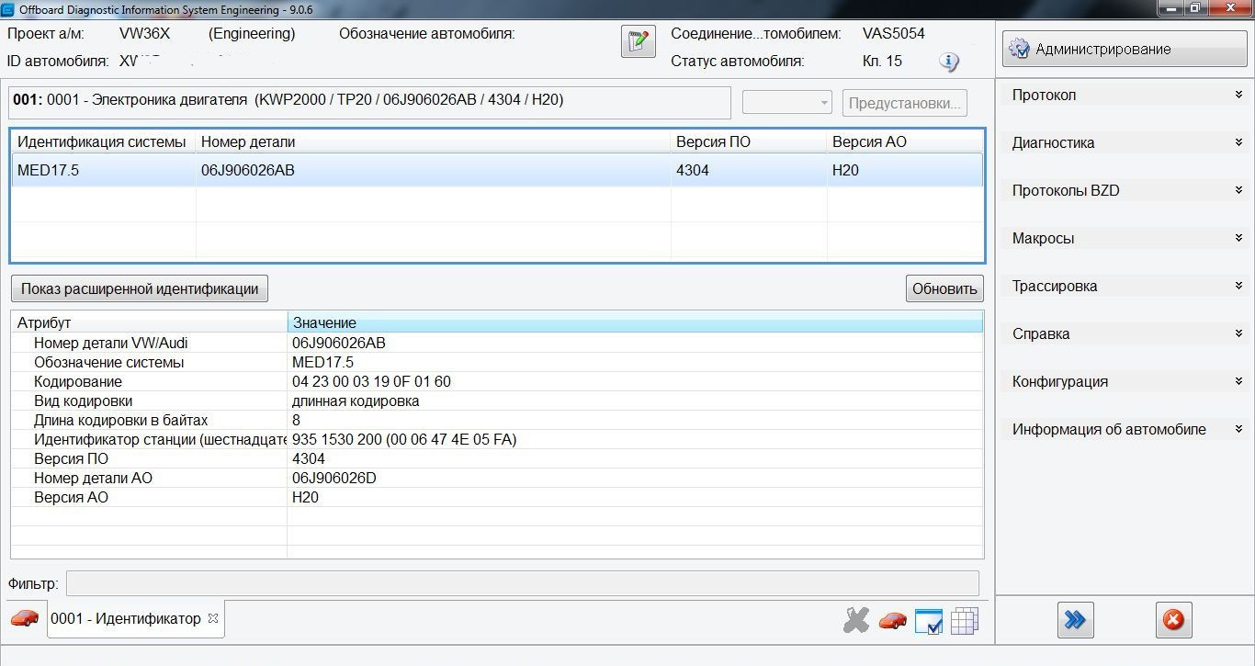This screenshot has width=1255, height=666.
Task: Click the red circular cancel button
Action: 1173,620
